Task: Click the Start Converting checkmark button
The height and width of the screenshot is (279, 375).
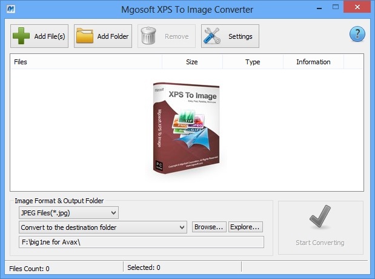Action: tap(320, 227)
